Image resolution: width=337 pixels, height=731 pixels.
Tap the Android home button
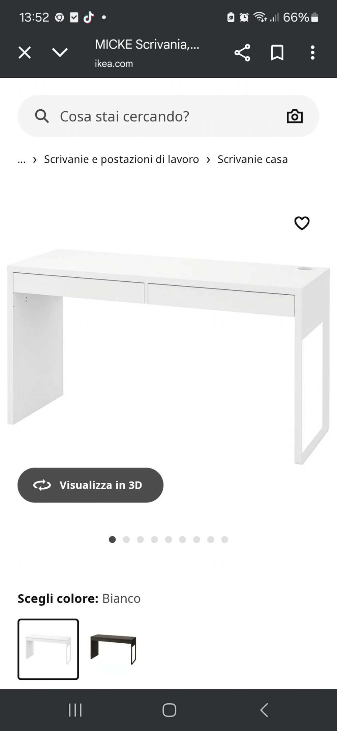[169, 710]
